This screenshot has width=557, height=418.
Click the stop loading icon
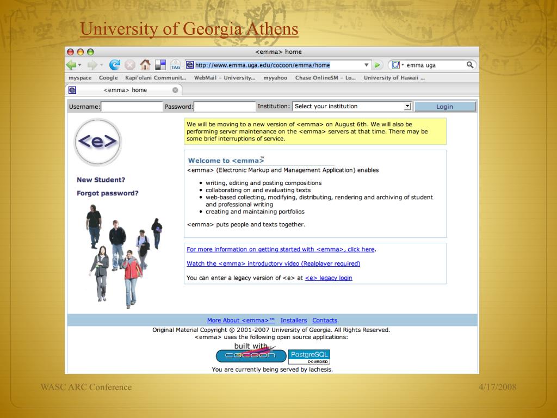coord(129,65)
